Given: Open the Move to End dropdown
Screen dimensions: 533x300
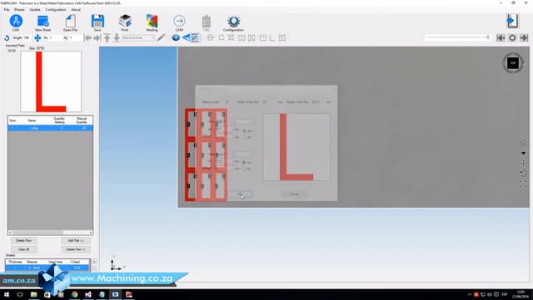Looking at the screenshot, I should click(138, 37).
